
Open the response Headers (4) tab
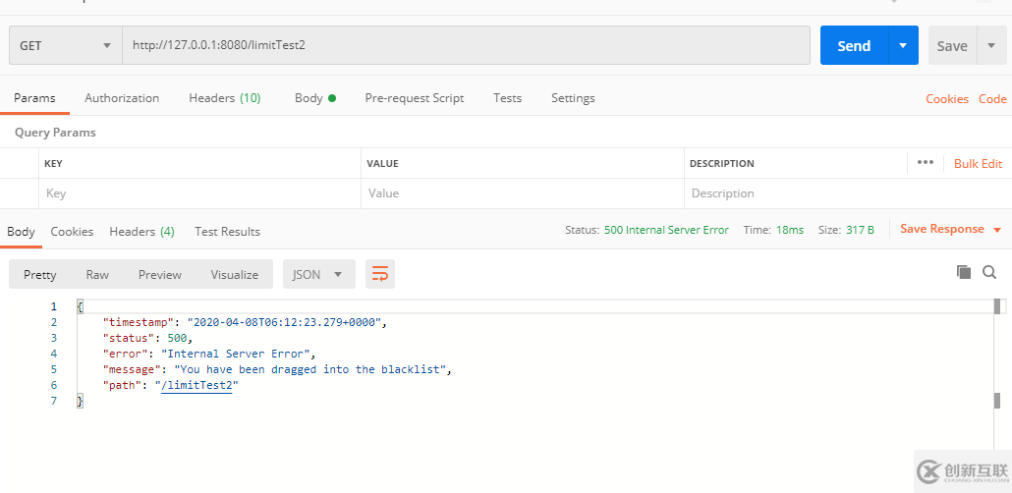coord(142,231)
